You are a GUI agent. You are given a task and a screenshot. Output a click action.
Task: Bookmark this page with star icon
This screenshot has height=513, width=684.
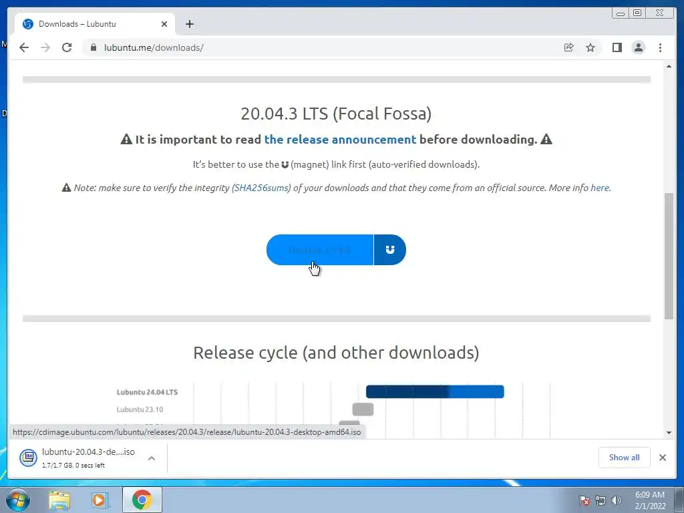tap(590, 47)
